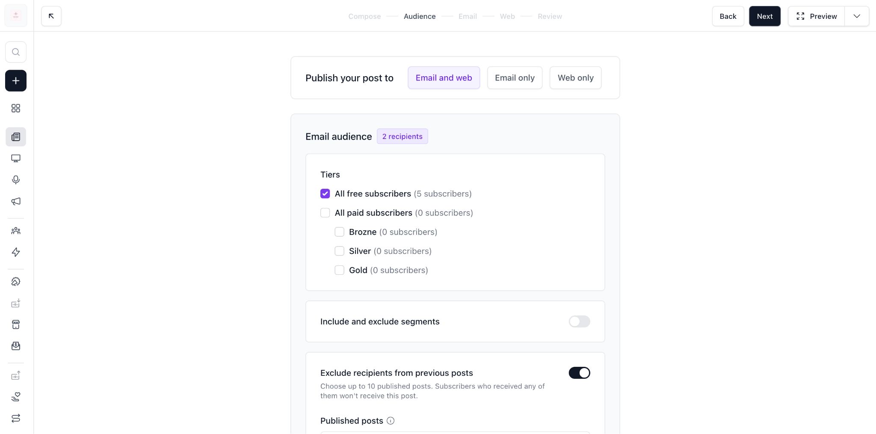This screenshot has height=434, width=876.
Task: Open the megaphone ads icon in sidebar
Action: tap(16, 201)
